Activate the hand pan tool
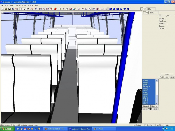 pos(64,9)
